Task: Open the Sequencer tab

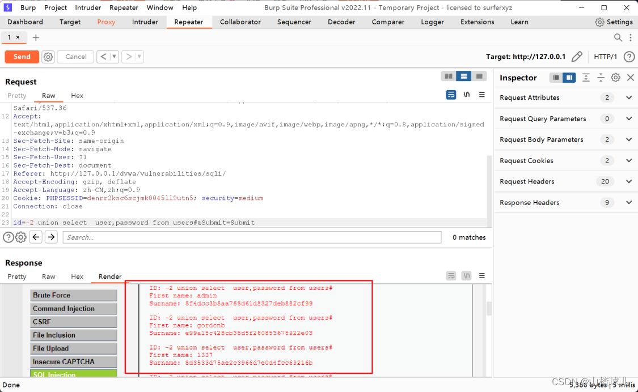Action: click(294, 22)
